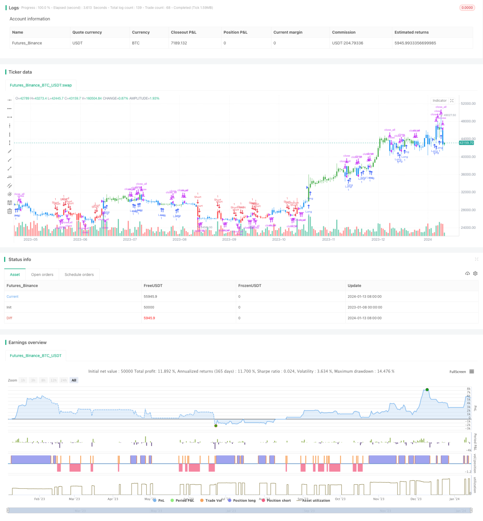Collapse Status info panel using corner icon
The image size is (483, 521).
click(476, 259)
